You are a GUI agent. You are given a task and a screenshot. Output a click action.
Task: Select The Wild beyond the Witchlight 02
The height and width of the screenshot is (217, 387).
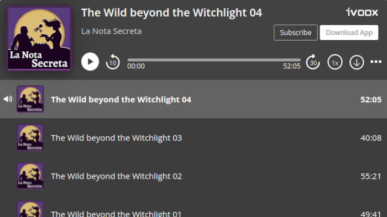coord(193,176)
